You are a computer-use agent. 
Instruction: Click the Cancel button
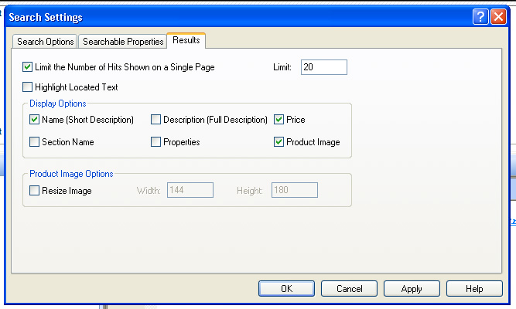[350, 289]
